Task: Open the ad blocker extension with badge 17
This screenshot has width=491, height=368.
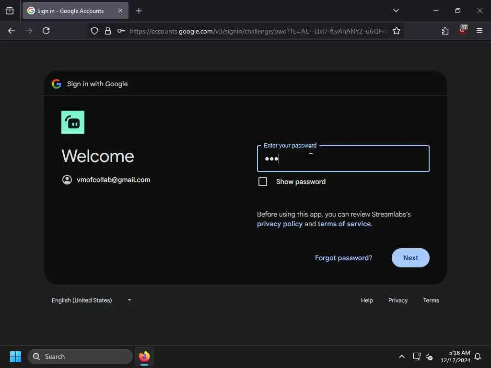Action: click(463, 30)
